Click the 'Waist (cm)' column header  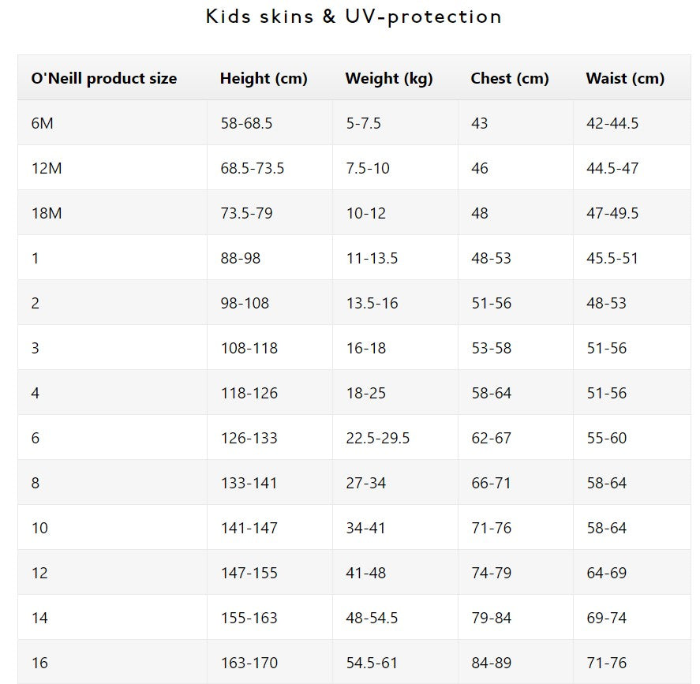625,78
